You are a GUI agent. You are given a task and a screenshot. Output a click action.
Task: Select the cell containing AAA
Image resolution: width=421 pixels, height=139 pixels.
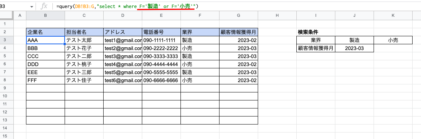pyautogui.click(x=46, y=40)
